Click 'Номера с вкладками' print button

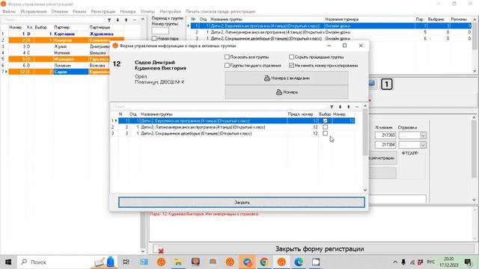click(287, 78)
